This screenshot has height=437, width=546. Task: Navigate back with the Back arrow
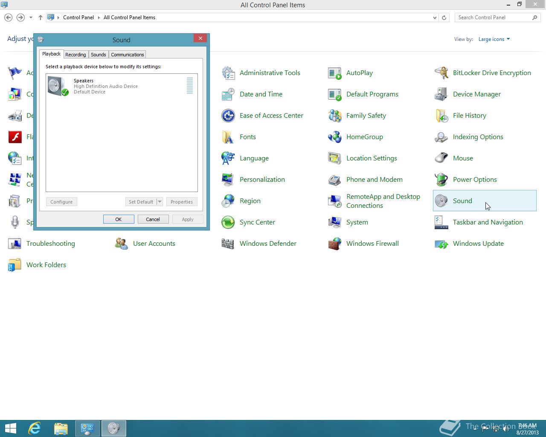(8, 17)
